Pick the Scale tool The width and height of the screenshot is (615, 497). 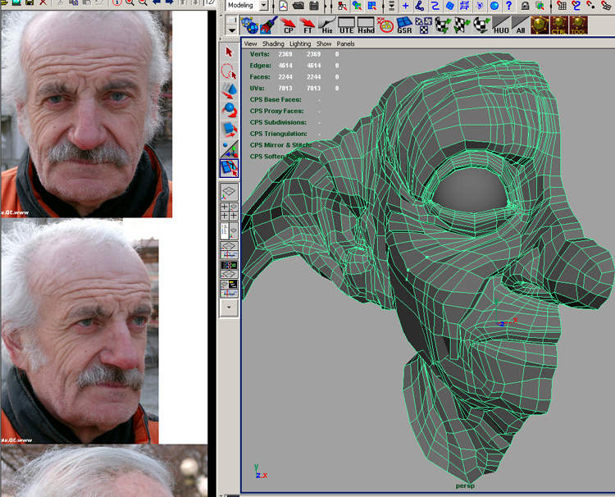(230, 129)
